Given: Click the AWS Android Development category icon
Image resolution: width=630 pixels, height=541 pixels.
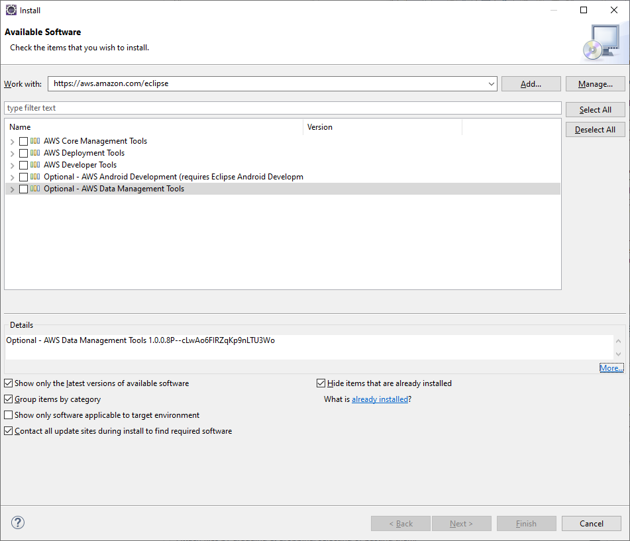Looking at the screenshot, I should pyautogui.click(x=33, y=177).
